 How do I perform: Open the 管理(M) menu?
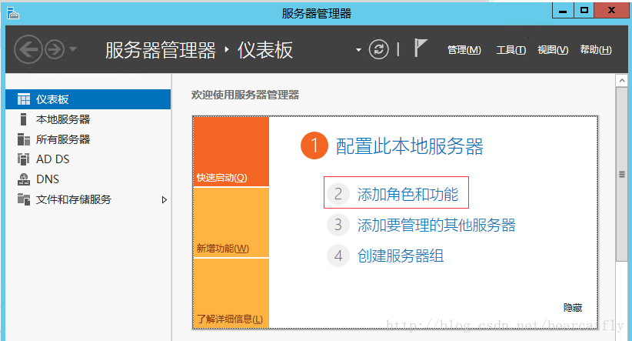(x=464, y=50)
